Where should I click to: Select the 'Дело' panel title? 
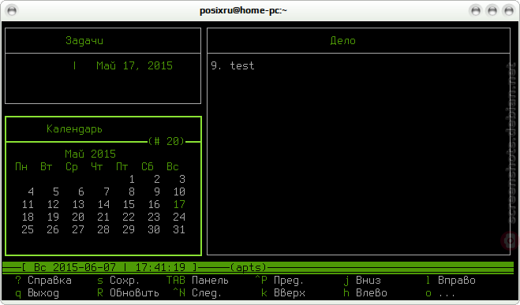(x=343, y=40)
